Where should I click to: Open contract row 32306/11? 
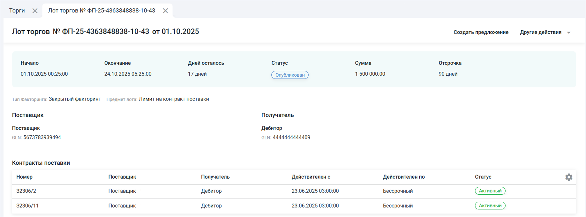tap(27, 206)
